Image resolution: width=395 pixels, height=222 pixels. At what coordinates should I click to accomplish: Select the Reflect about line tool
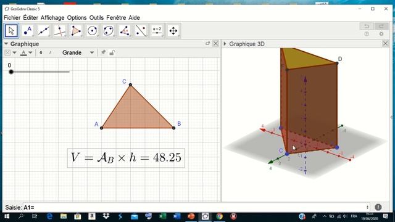tap(141, 31)
